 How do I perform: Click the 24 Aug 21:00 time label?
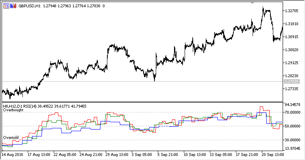[91, 155]
